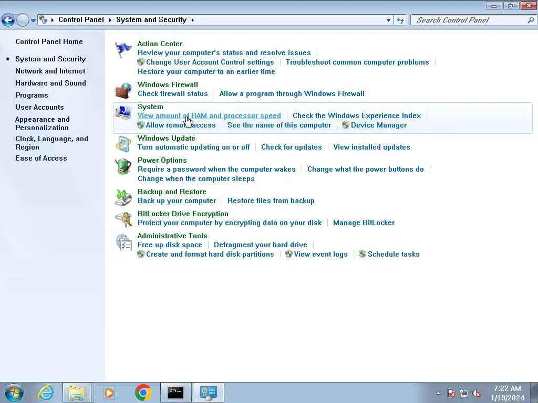This screenshot has height=403, width=538.
Task: Open Restore files from backup link
Action: [271, 200]
